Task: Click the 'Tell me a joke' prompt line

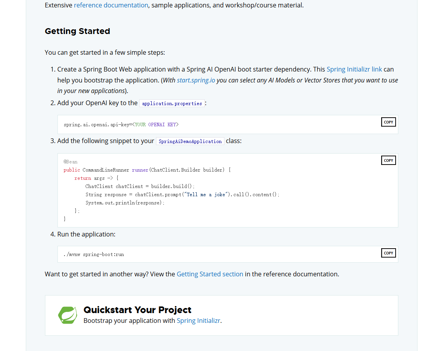Action: (182, 195)
